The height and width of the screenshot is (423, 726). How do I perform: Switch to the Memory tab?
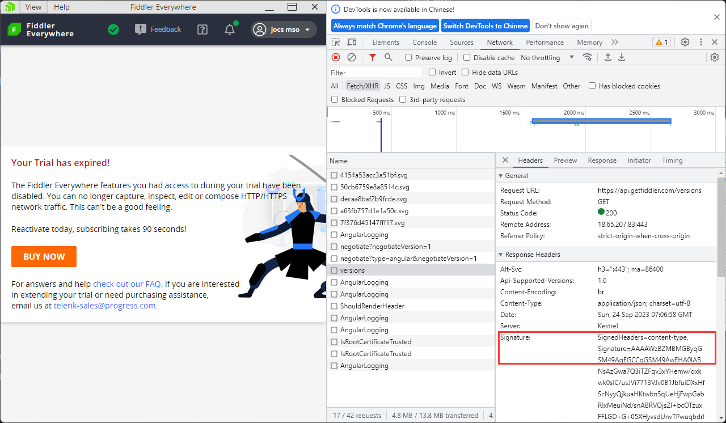coord(589,43)
